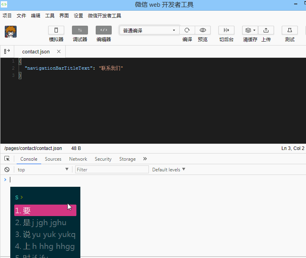Open the 设置 menu
The image size is (306, 258).
[x=78, y=15]
